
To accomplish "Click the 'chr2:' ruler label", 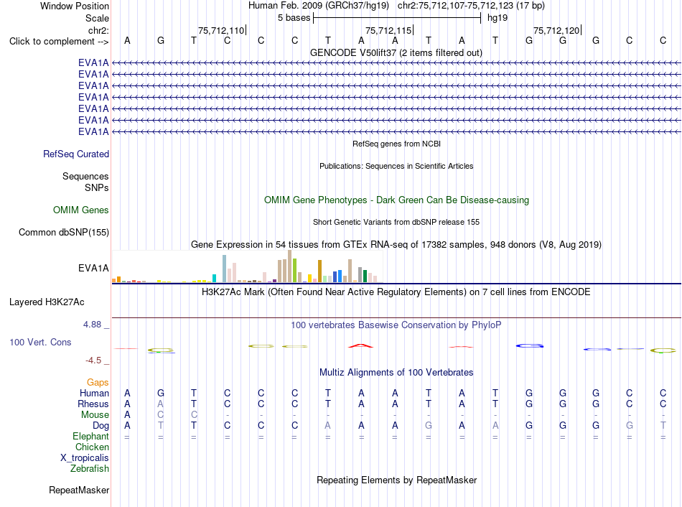I will pyautogui.click(x=98, y=30).
